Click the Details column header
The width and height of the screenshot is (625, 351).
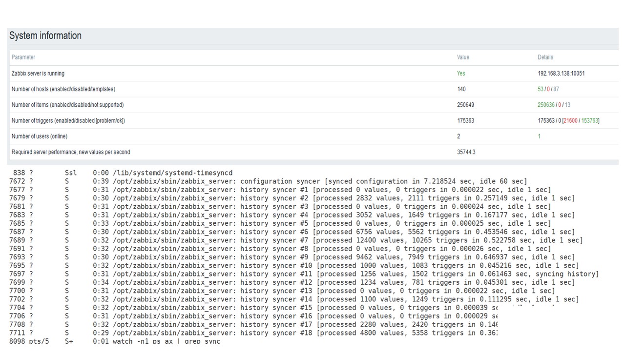(545, 57)
